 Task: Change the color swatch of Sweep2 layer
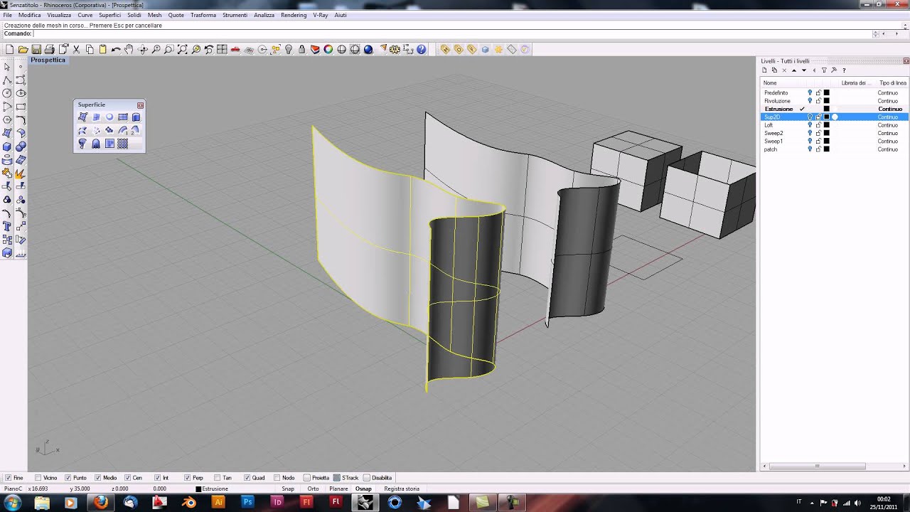click(826, 133)
